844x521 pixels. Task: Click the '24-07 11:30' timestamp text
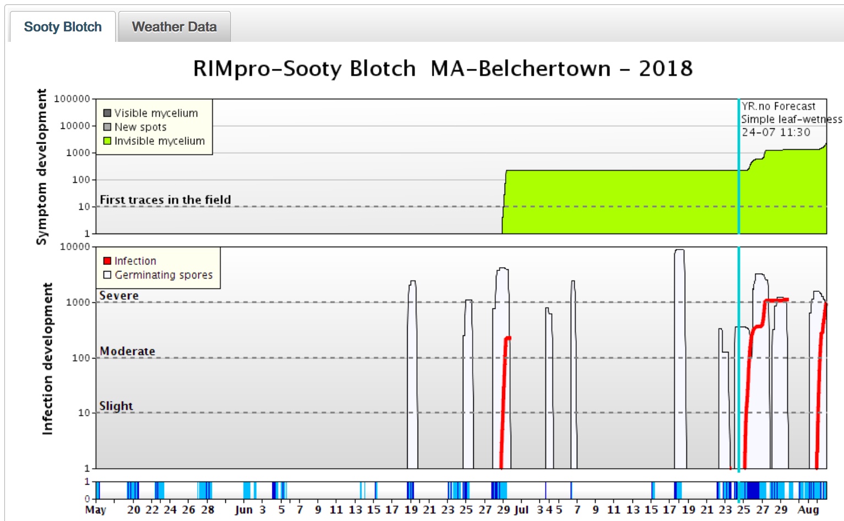point(776,133)
